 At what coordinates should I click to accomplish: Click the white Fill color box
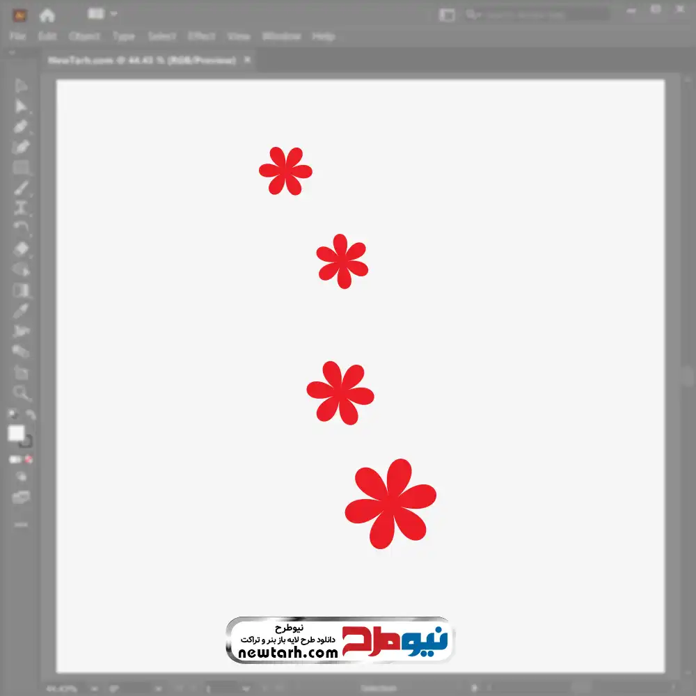pos(17,433)
